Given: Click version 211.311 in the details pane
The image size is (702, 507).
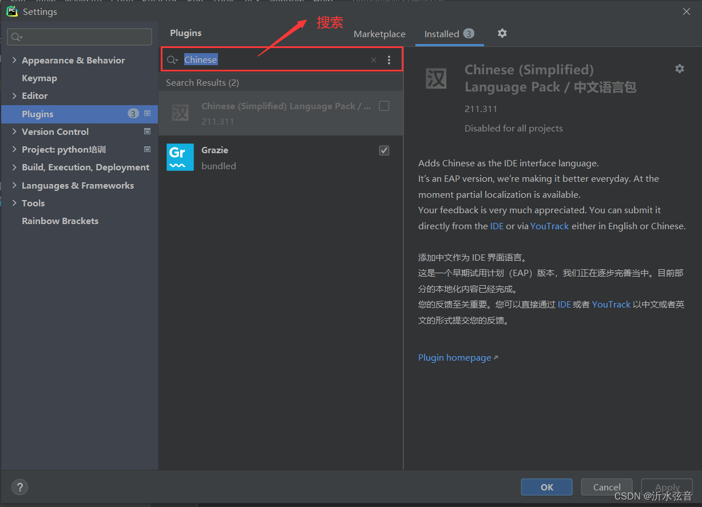Looking at the screenshot, I should pos(481,109).
